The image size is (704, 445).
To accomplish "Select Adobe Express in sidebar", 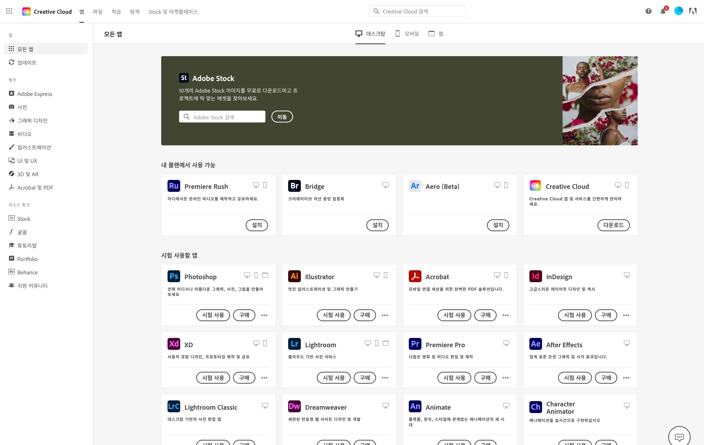I will [x=46, y=94].
